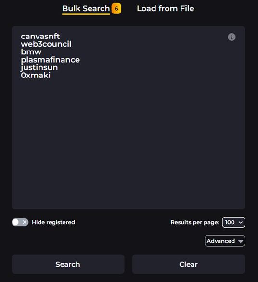Click the 0xmaki entry

36,76
